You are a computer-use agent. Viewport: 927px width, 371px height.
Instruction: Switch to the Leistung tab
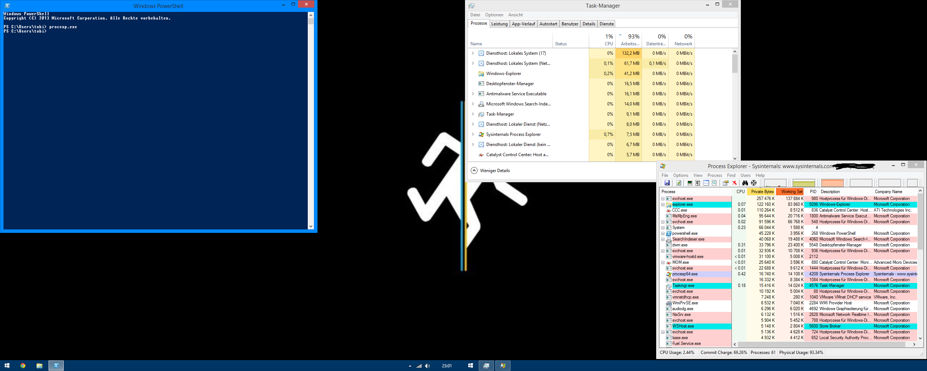[499, 24]
